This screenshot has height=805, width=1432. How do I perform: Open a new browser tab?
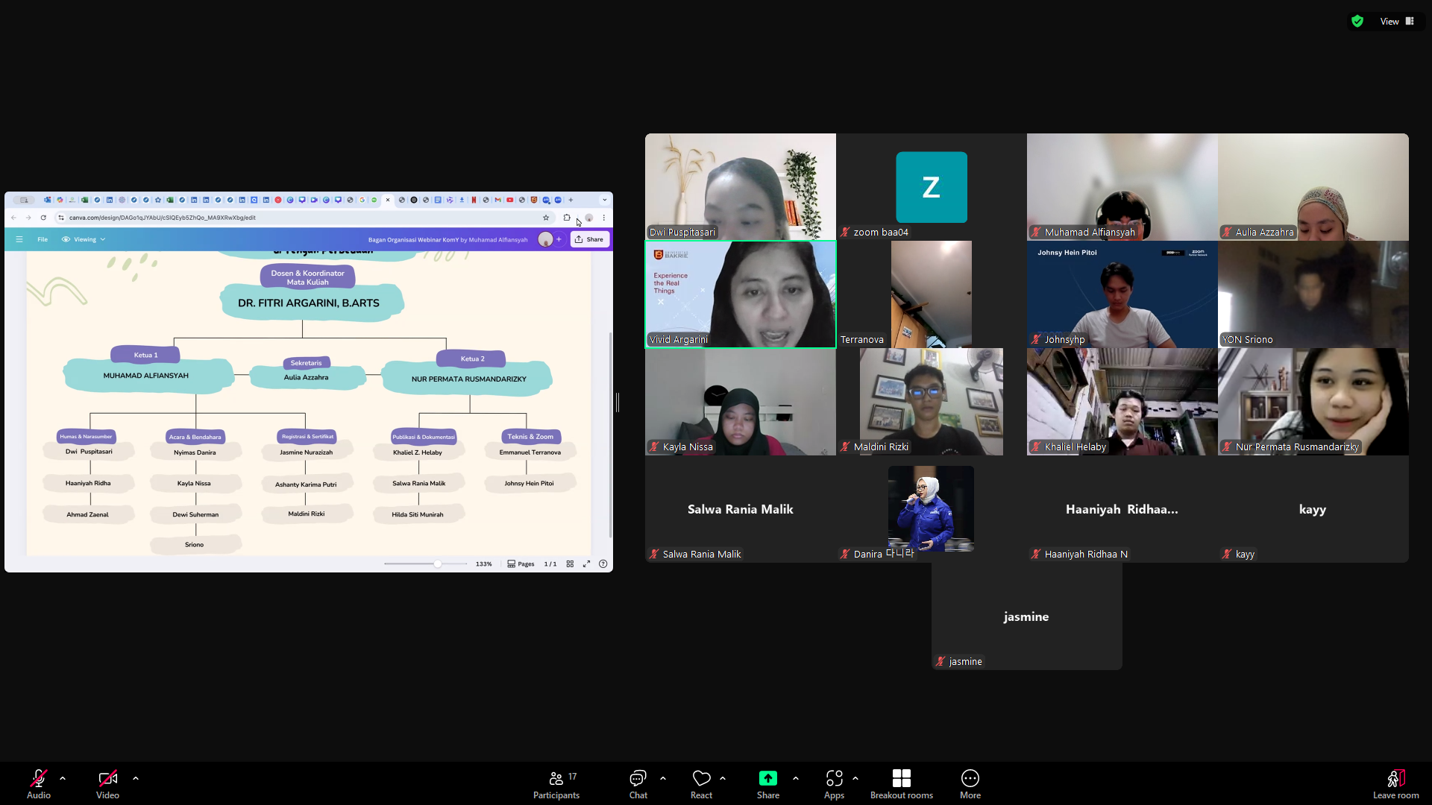tap(571, 200)
